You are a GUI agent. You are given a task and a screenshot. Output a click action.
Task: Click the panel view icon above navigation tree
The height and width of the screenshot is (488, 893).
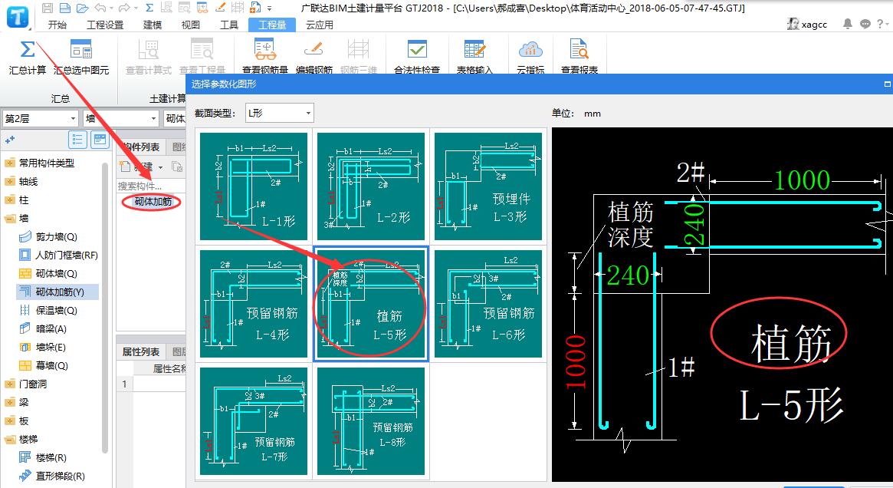tap(100, 139)
